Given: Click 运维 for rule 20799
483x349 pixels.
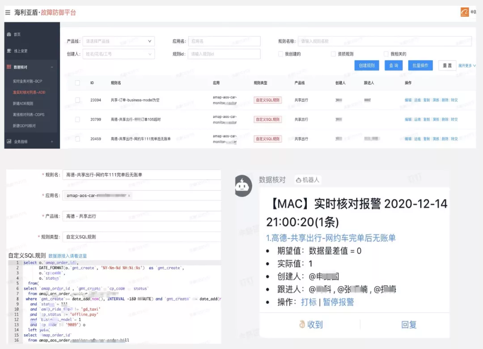Looking at the screenshot, I should (417, 119).
